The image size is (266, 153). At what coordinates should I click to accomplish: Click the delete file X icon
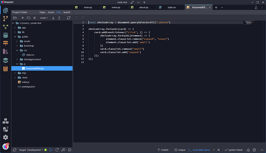(x=34, y=18)
